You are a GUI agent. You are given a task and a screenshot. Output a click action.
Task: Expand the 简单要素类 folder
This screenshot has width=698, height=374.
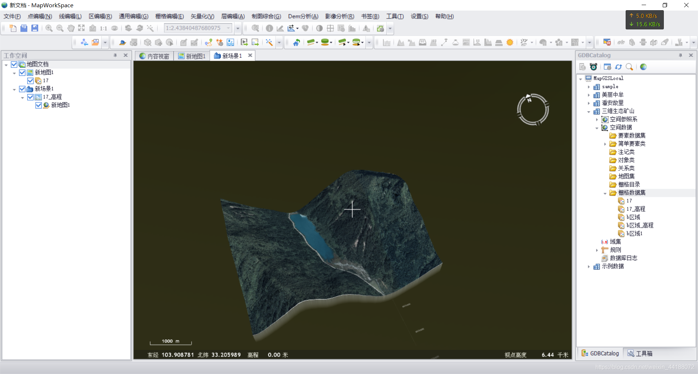[605, 144]
